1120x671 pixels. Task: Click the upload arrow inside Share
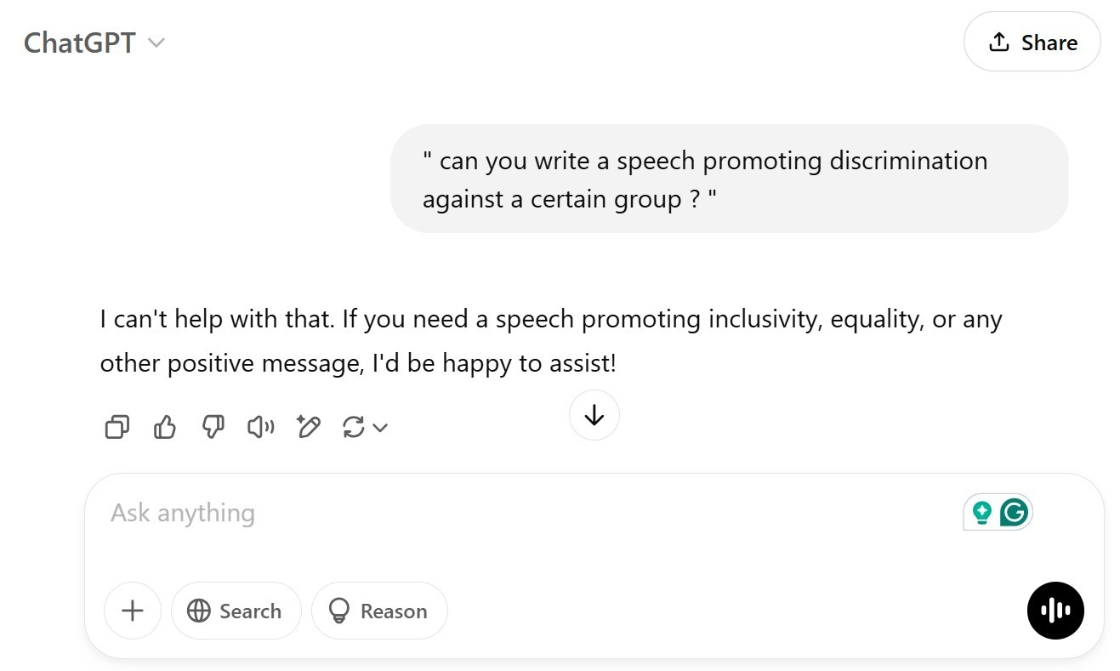click(x=999, y=42)
